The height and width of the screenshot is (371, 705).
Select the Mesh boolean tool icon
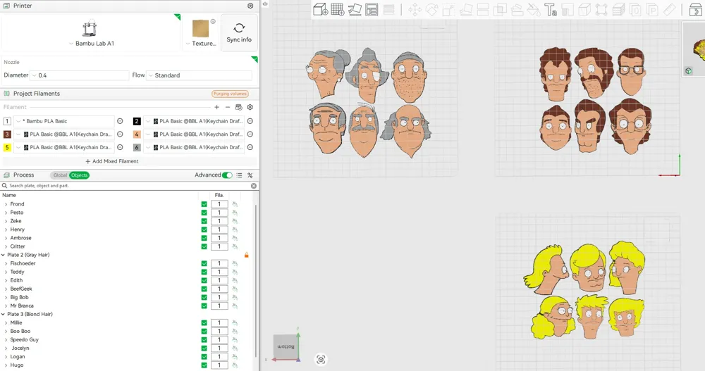coord(500,9)
